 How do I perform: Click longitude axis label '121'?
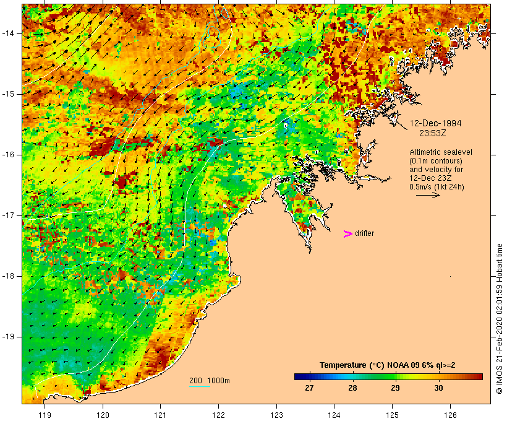[x=160, y=415]
